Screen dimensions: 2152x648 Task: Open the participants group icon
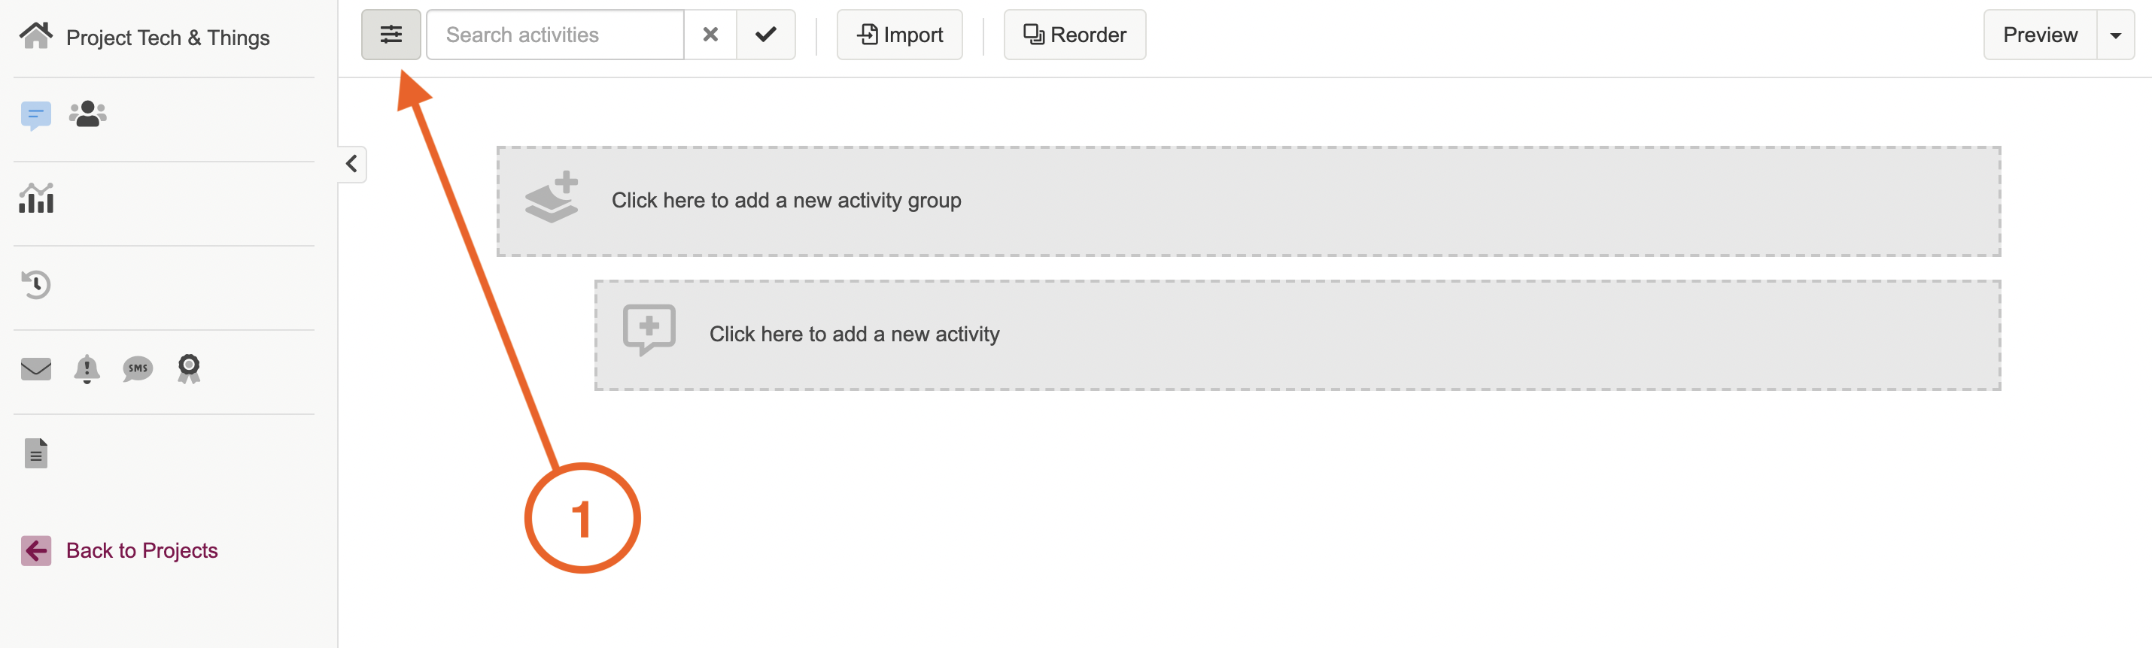[x=88, y=114]
